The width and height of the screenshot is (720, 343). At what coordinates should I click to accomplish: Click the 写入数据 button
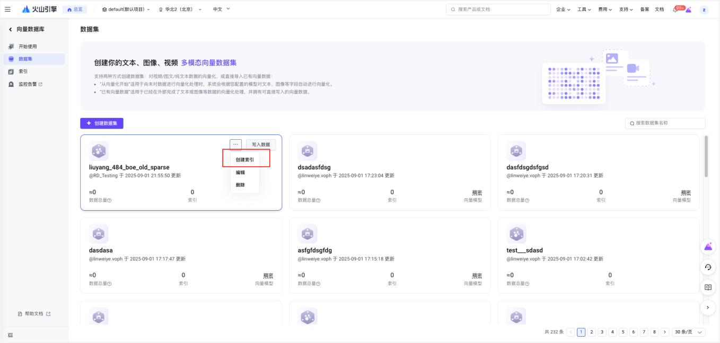(260, 145)
